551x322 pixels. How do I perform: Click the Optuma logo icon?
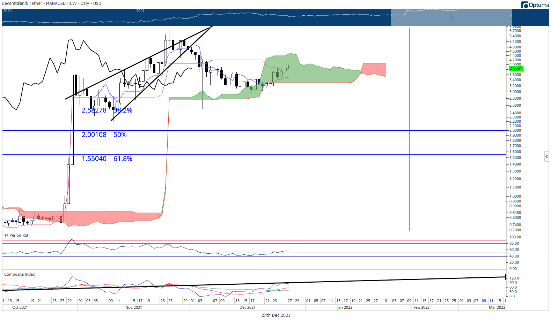pyautogui.click(x=524, y=5)
